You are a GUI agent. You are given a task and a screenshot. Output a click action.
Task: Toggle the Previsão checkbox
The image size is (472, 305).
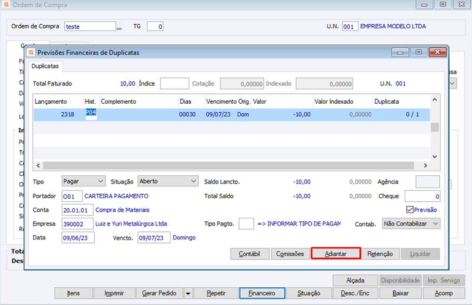pos(409,209)
